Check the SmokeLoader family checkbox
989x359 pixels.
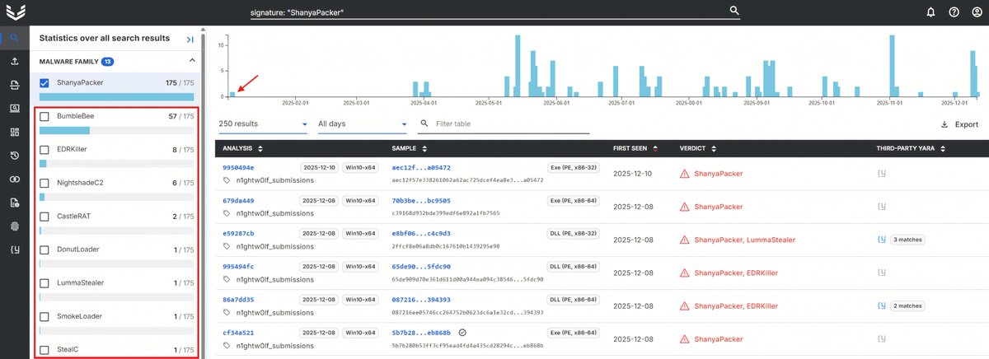tap(45, 316)
